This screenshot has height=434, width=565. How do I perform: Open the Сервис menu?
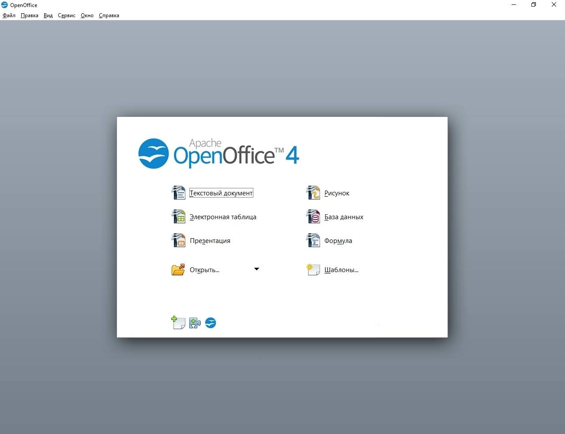(x=67, y=15)
